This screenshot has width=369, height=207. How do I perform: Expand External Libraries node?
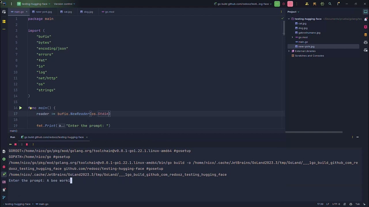coord(289,51)
